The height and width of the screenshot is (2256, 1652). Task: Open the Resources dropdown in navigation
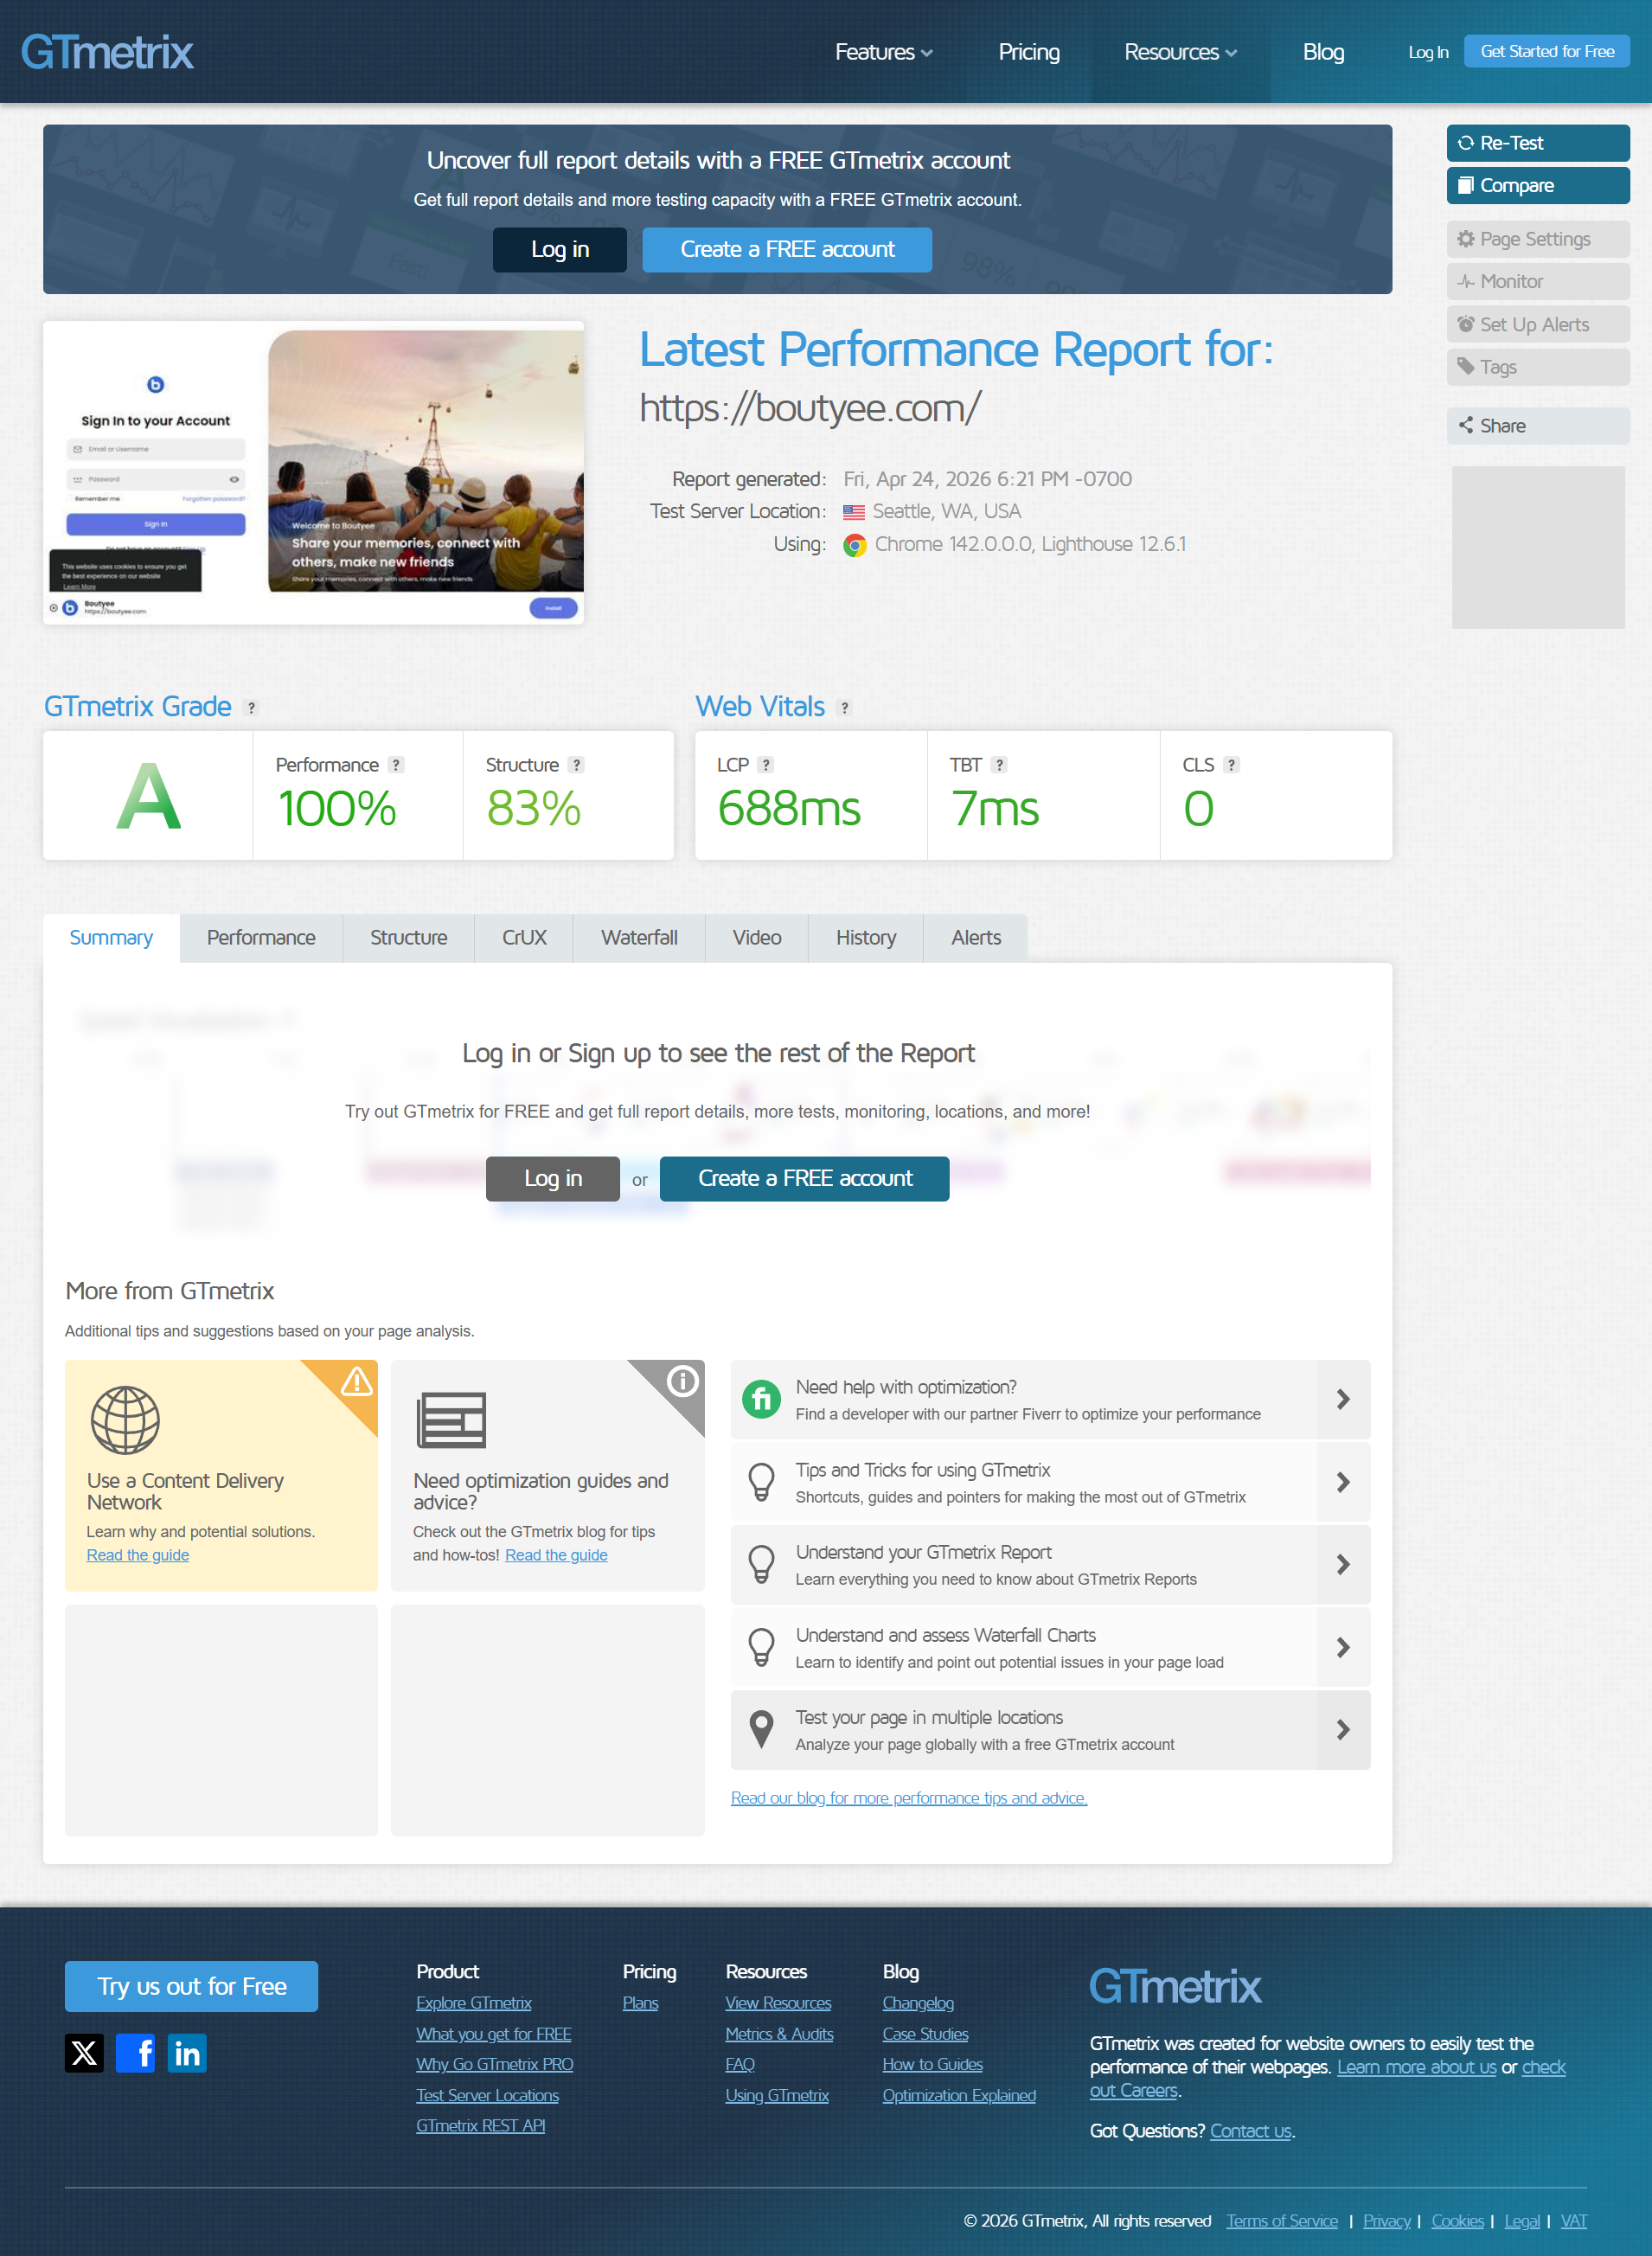coord(1180,52)
